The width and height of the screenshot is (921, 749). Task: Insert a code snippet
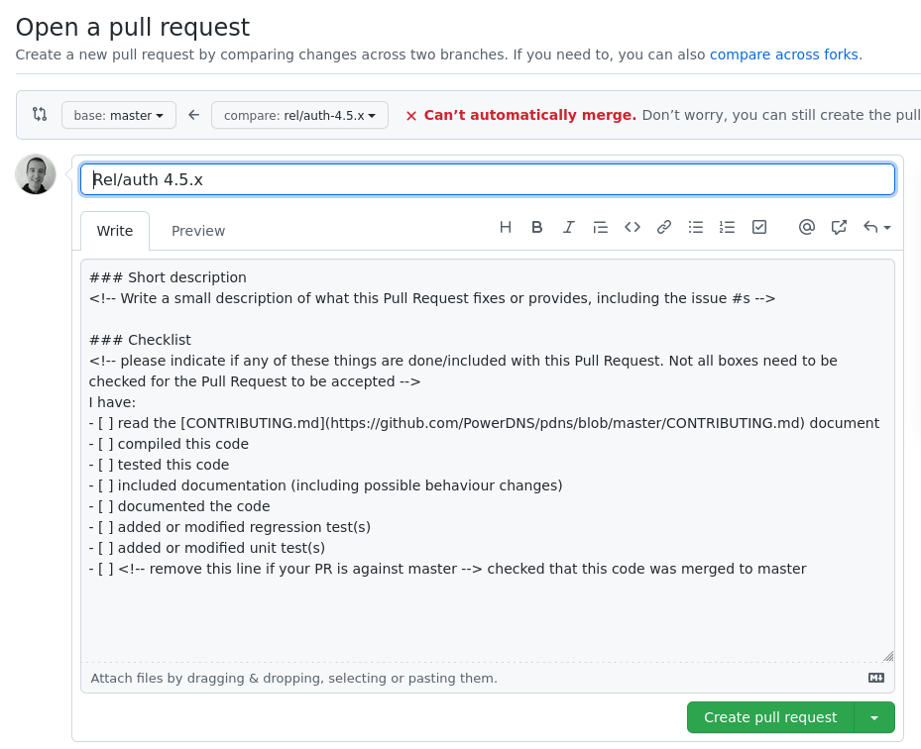pos(633,227)
